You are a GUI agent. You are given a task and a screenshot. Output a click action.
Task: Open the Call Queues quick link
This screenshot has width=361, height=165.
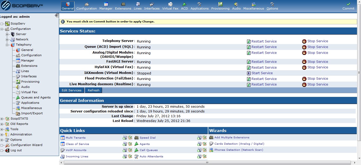tap(149, 150)
